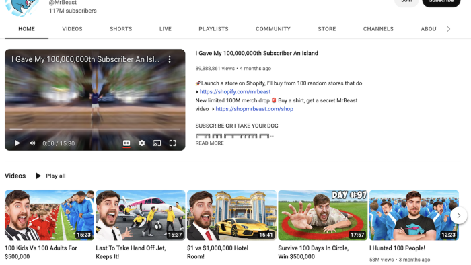Show more tabs with right chevron
This screenshot has width=471, height=265.
click(x=449, y=29)
